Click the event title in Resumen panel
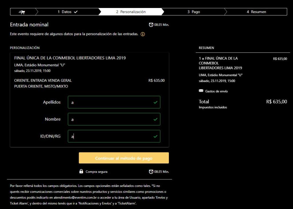 click(220, 63)
